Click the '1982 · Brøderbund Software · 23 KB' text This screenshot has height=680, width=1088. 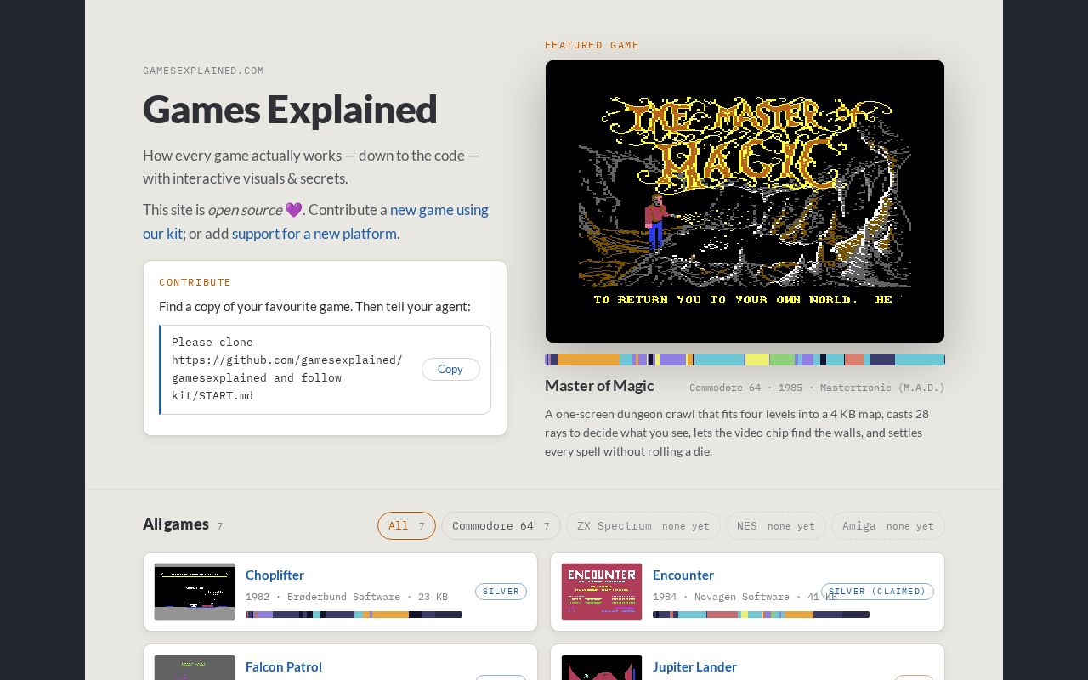(347, 597)
